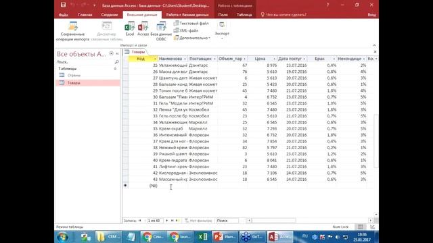Viewport: 433px width, 243px height.
Task: Click the volume speaker tray icon
Action: point(338,237)
